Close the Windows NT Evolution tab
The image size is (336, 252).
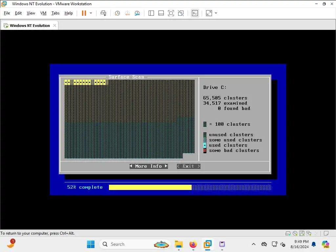point(55,26)
